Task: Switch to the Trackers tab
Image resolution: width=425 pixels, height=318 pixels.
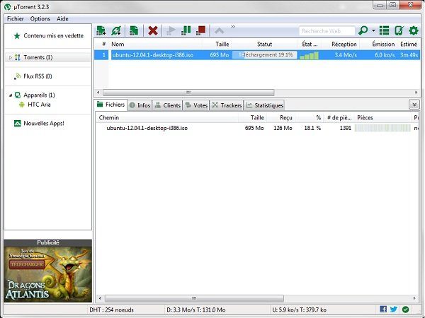Action: [227, 105]
